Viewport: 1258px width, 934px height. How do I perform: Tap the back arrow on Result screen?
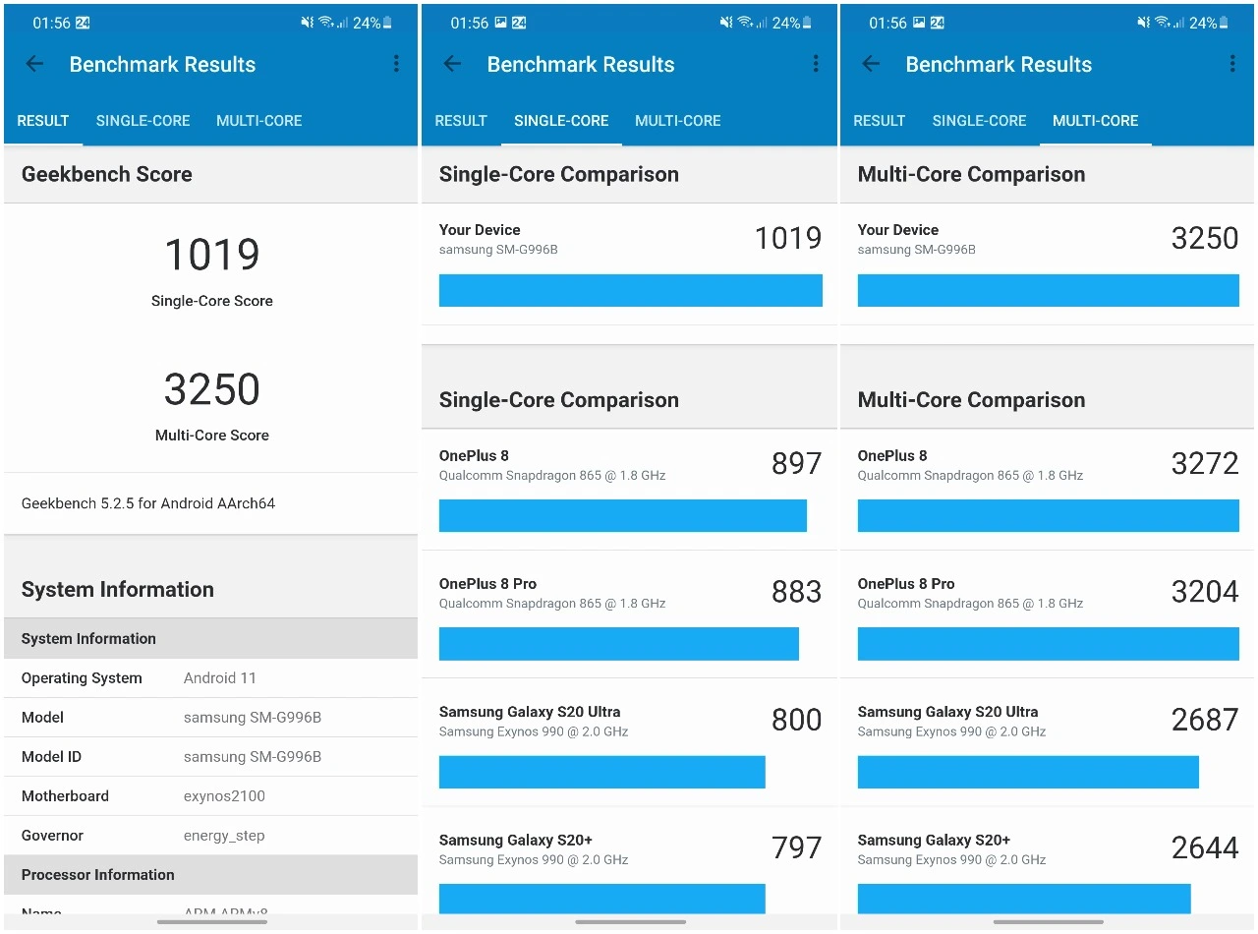coord(34,64)
